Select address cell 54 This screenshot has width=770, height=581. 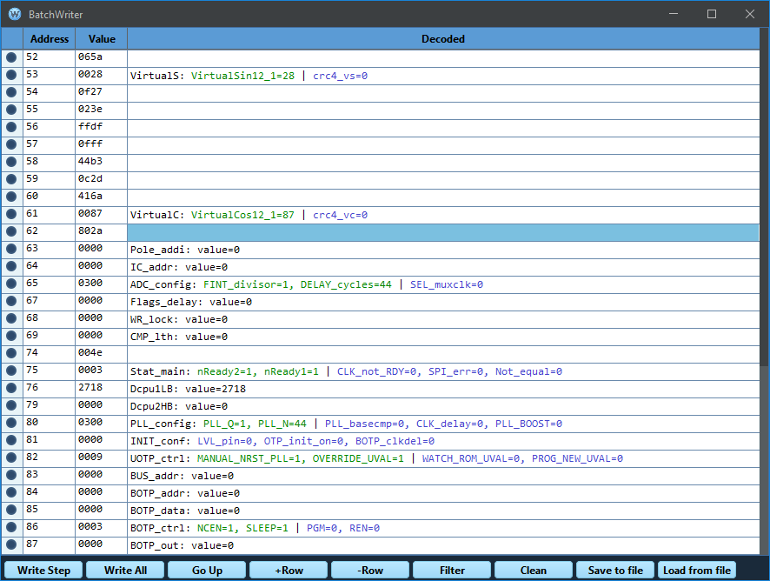pyautogui.click(x=50, y=91)
